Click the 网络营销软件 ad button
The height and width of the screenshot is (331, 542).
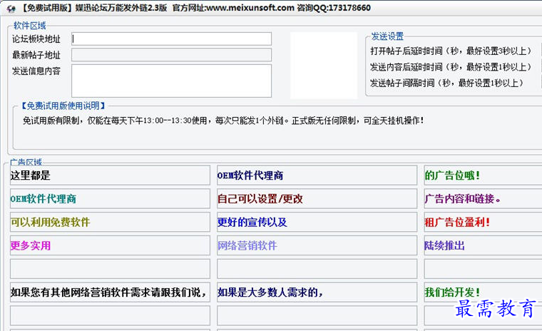[317, 245]
